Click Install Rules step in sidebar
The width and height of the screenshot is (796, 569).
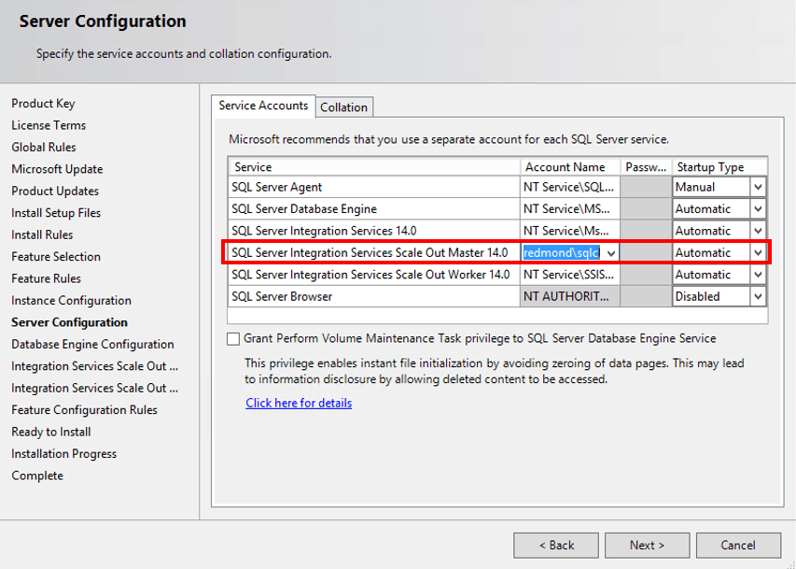(42, 235)
